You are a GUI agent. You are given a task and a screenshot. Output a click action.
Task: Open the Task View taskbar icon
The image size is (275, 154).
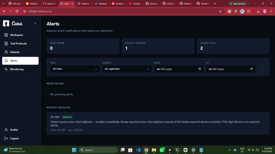(122, 150)
